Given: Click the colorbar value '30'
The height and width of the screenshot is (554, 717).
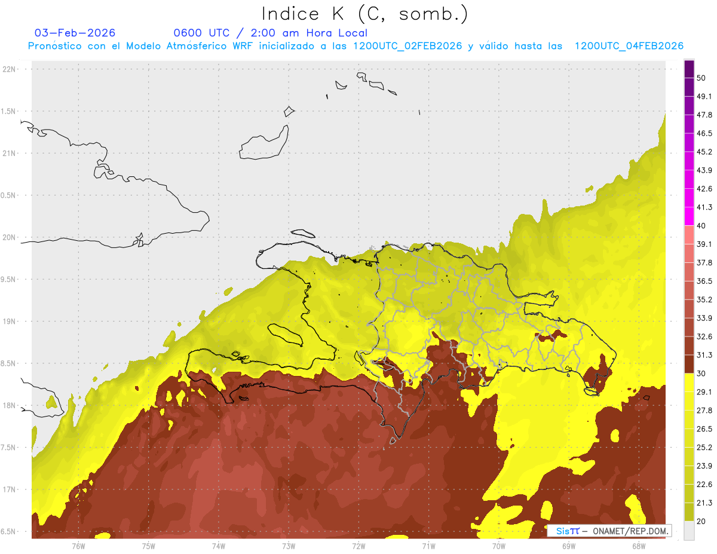Looking at the screenshot, I should tap(701, 374).
